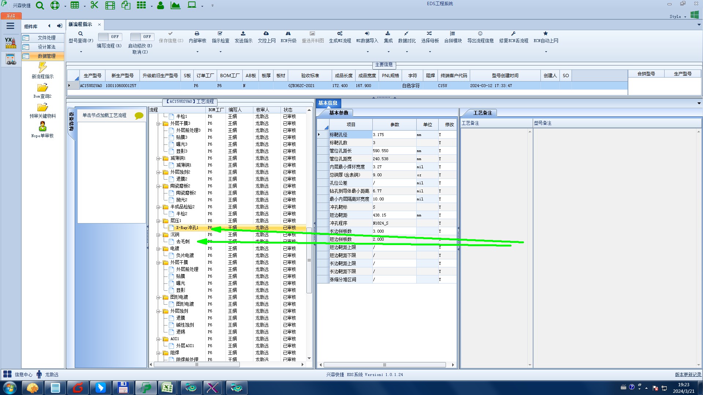The height and width of the screenshot is (395, 703).
Task: Toggle the 启动修改 OFF switch
Action: (142, 37)
